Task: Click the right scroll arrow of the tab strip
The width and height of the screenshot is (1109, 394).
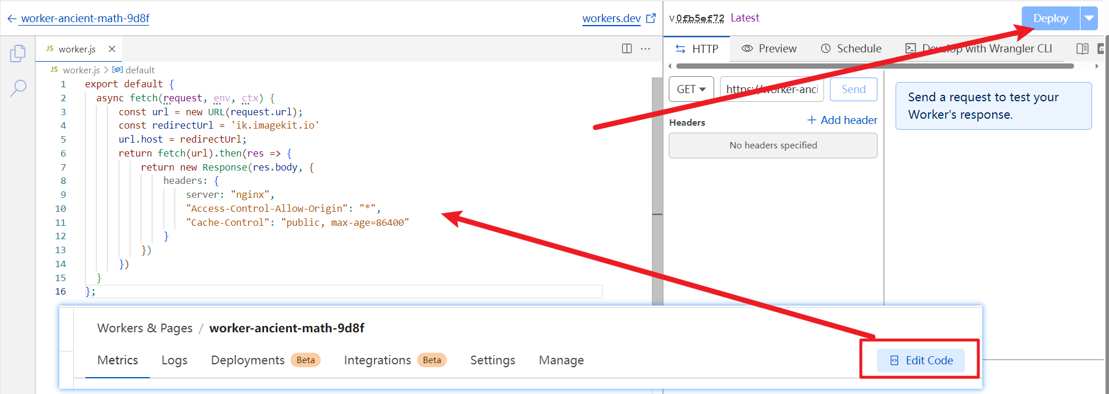Action: [x=1096, y=66]
